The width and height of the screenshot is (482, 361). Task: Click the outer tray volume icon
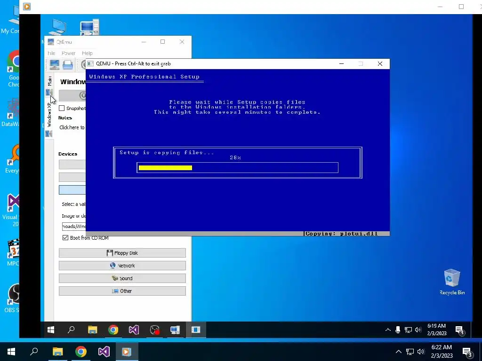pos(421,352)
